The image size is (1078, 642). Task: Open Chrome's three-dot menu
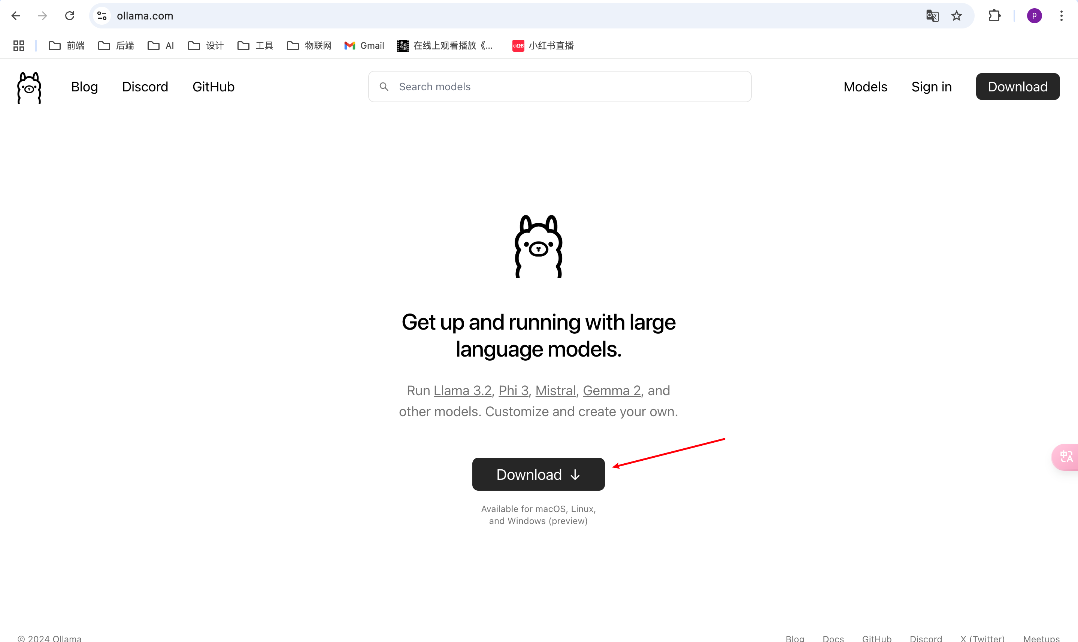click(x=1061, y=16)
